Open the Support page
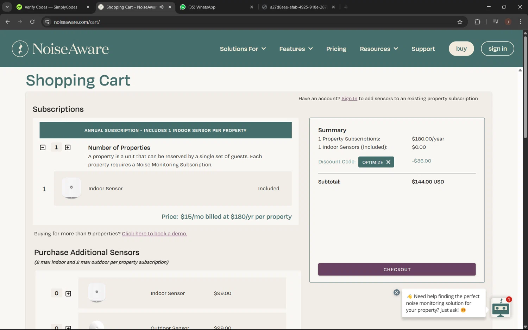The height and width of the screenshot is (330, 528). (423, 49)
